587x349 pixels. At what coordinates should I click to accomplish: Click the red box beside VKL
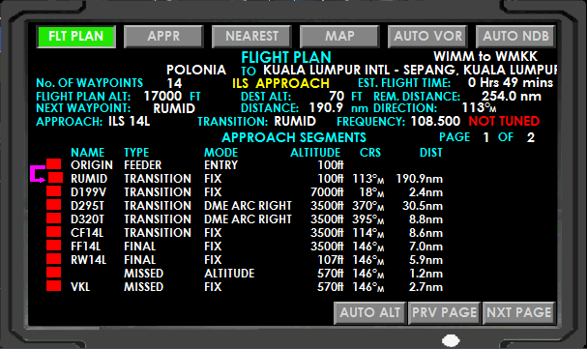click(x=53, y=286)
